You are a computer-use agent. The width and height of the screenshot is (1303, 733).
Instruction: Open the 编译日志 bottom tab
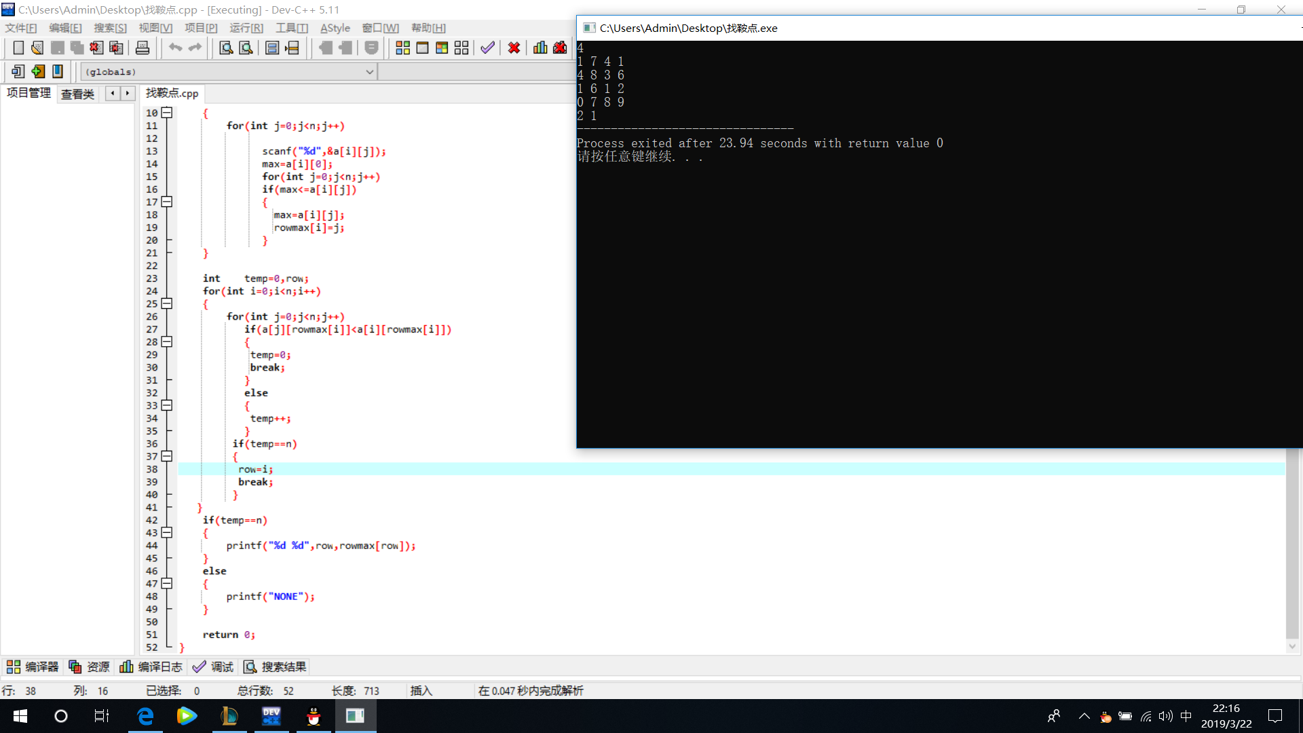coord(151,667)
